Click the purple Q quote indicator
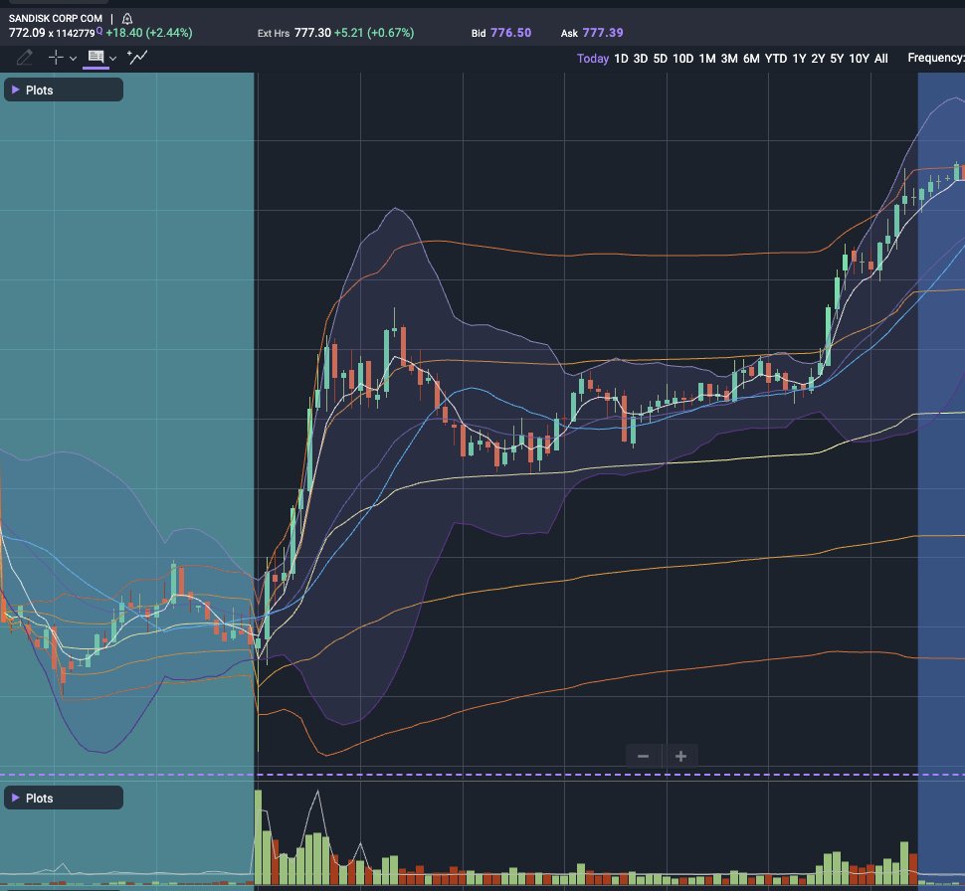This screenshot has width=965, height=891. [x=99, y=31]
